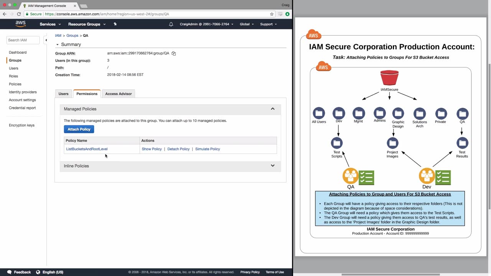Click the Private folder icon in diagram
This screenshot has height=276, width=491.
point(441,113)
